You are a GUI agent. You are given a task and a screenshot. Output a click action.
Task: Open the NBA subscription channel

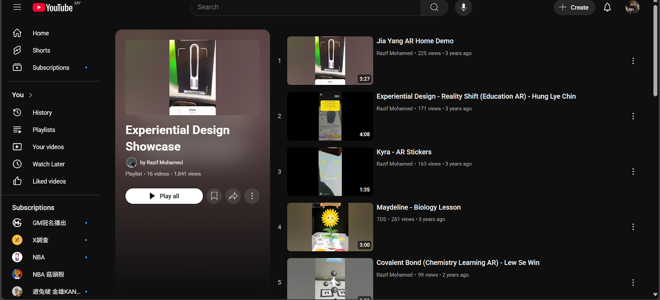(x=53, y=257)
